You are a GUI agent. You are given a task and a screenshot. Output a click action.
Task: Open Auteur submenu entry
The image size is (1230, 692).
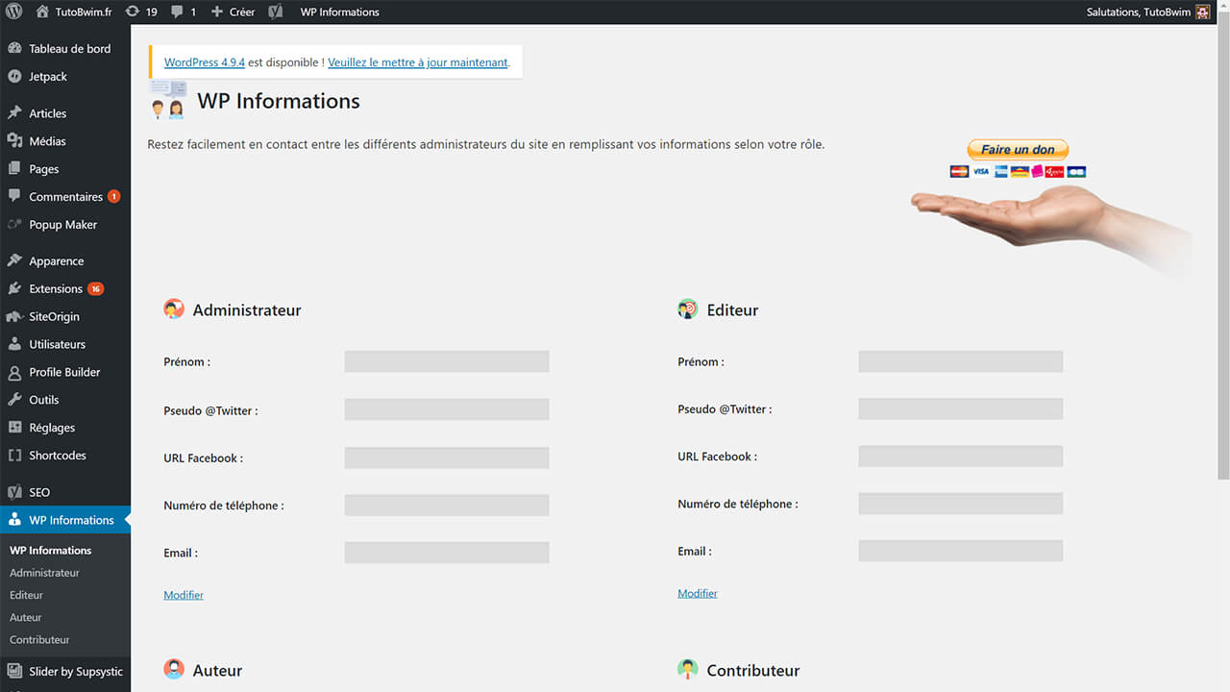tap(26, 617)
